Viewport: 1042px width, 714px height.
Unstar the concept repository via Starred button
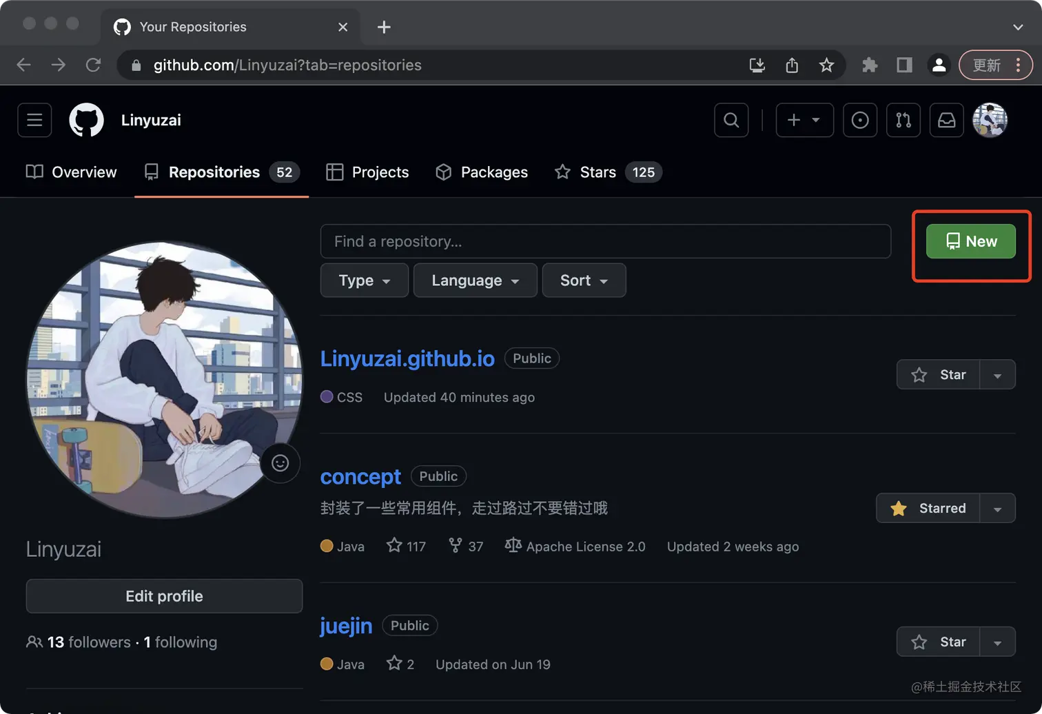928,508
